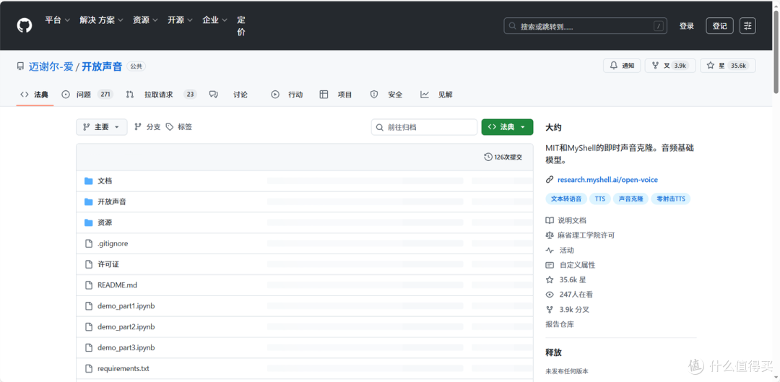Open appearance settings sliders icon
Viewport: 780px width, 382px height.
(747, 26)
